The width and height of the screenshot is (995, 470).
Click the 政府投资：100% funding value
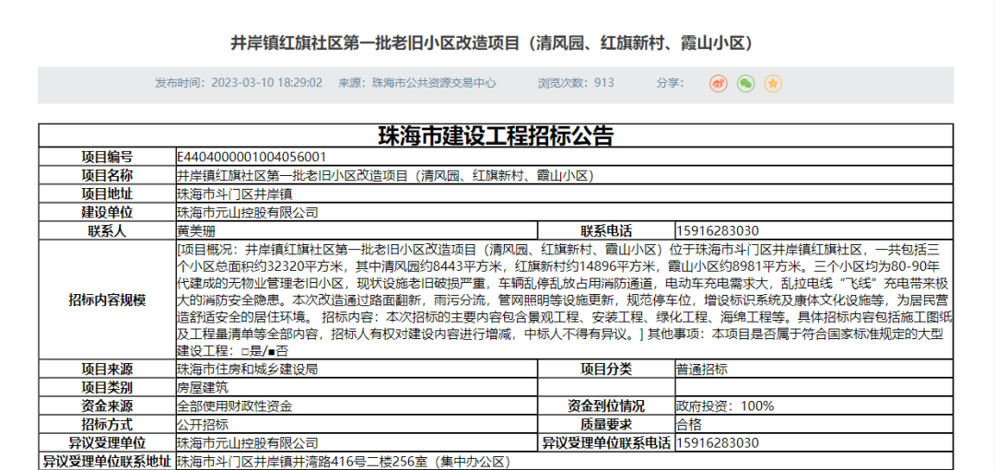coord(725,406)
